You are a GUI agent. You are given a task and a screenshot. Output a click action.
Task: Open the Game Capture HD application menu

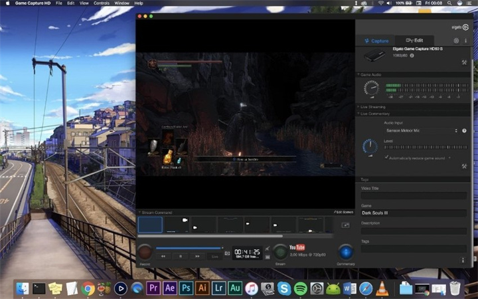pos(33,3)
